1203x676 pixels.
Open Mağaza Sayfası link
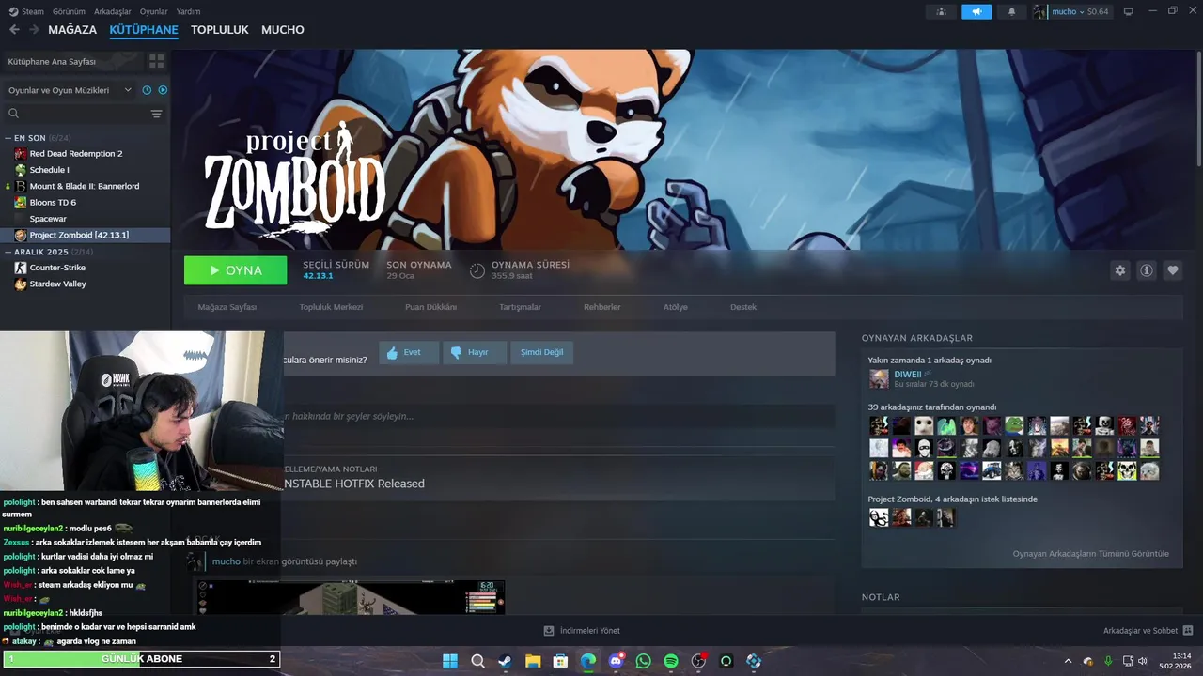click(x=227, y=307)
